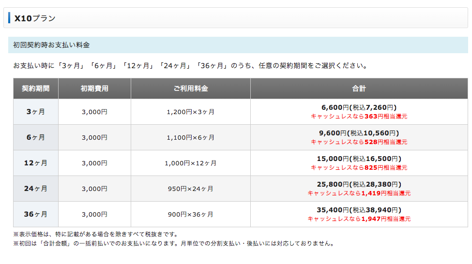Viewport: 472px width, 264px height.
Task: Click the 6,600円(税込7,260円) total
Action: pyautogui.click(x=359, y=107)
